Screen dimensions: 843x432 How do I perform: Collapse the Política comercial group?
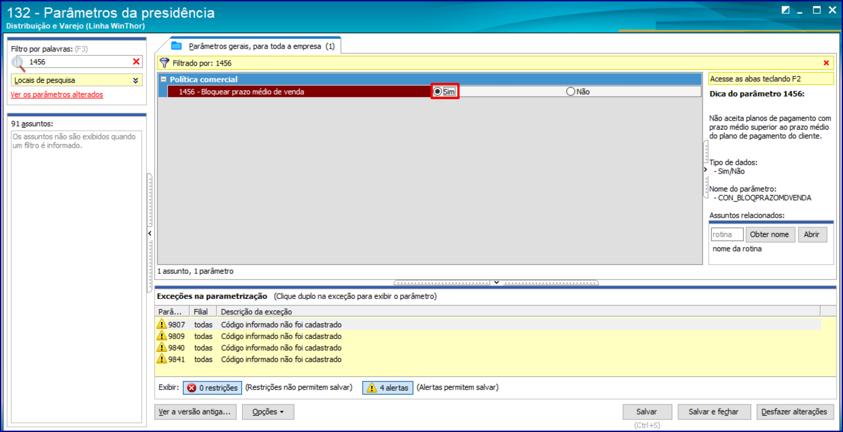pos(163,79)
